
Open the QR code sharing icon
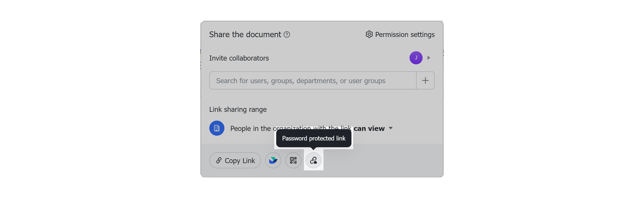tap(293, 161)
